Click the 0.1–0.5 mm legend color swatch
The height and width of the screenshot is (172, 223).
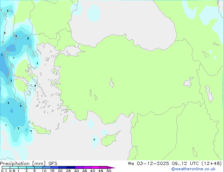[6, 167]
